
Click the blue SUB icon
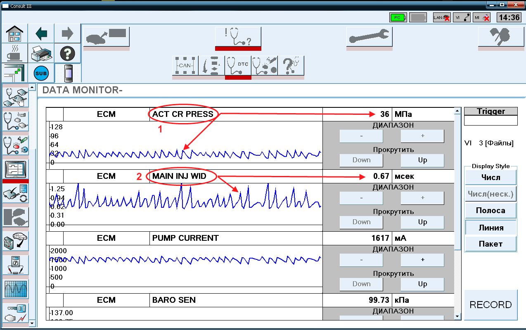[41, 74]
